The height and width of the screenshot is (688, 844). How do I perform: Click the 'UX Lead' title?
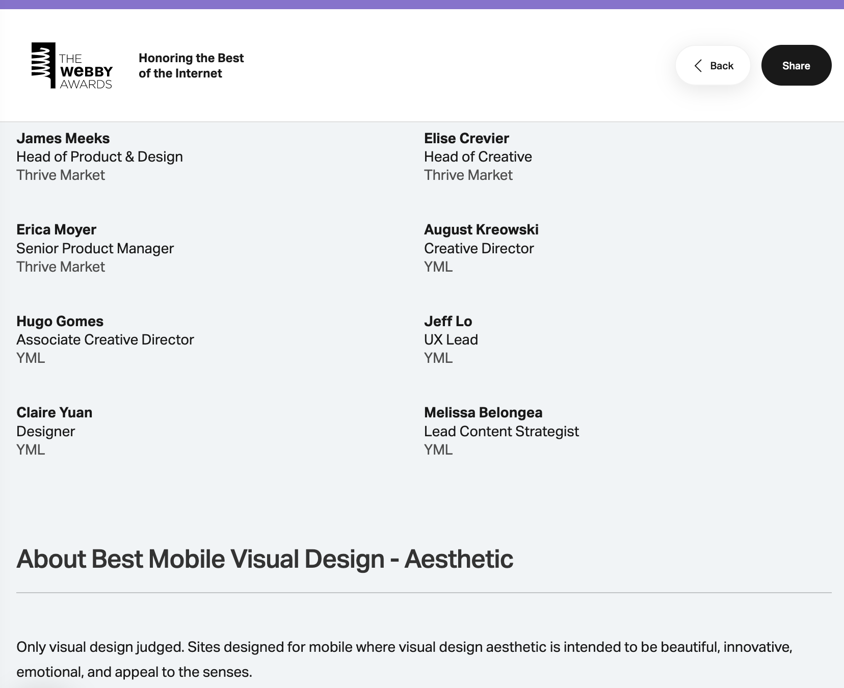tap(451, 339)
